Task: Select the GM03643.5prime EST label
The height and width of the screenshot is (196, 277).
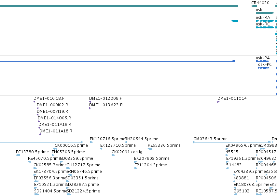Action: [210, 139]
